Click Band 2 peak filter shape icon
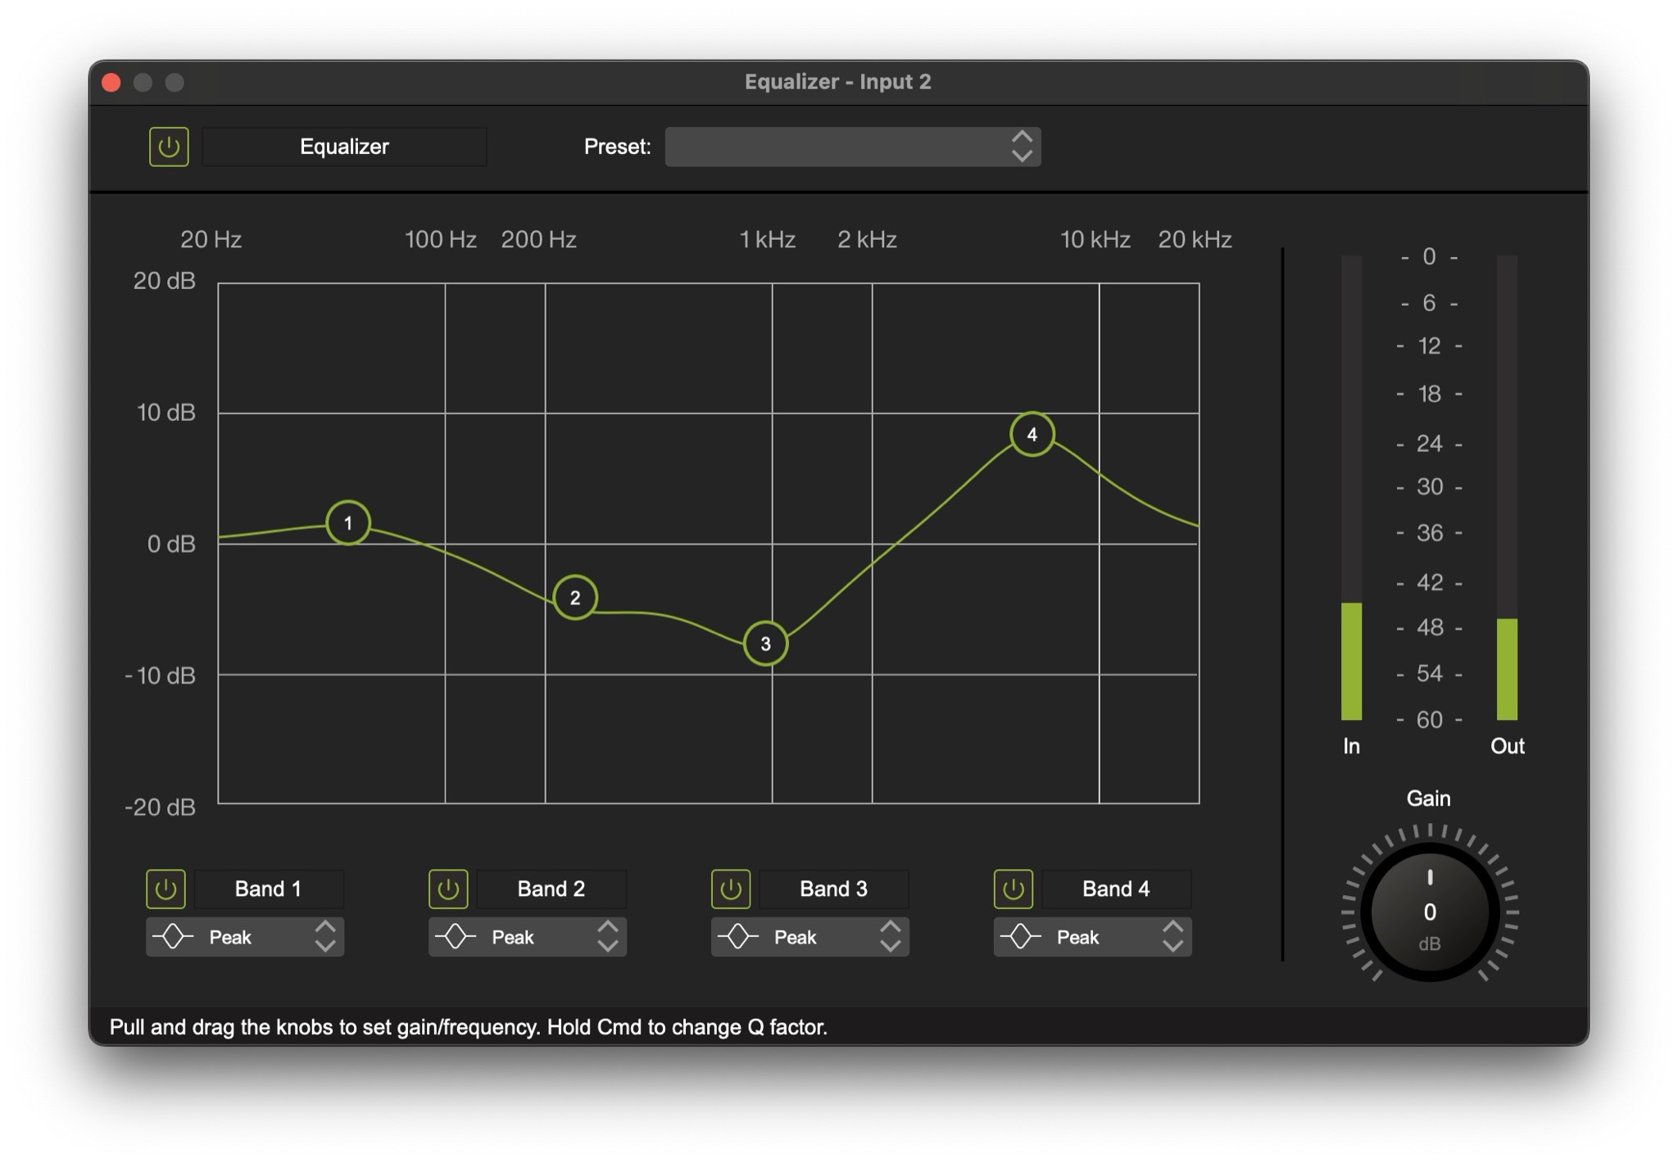 pos(456,937)
